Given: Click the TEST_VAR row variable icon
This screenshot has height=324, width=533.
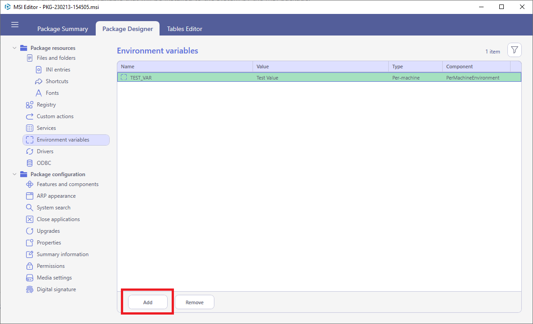Looking at the screenshot, I should [124, 77].
